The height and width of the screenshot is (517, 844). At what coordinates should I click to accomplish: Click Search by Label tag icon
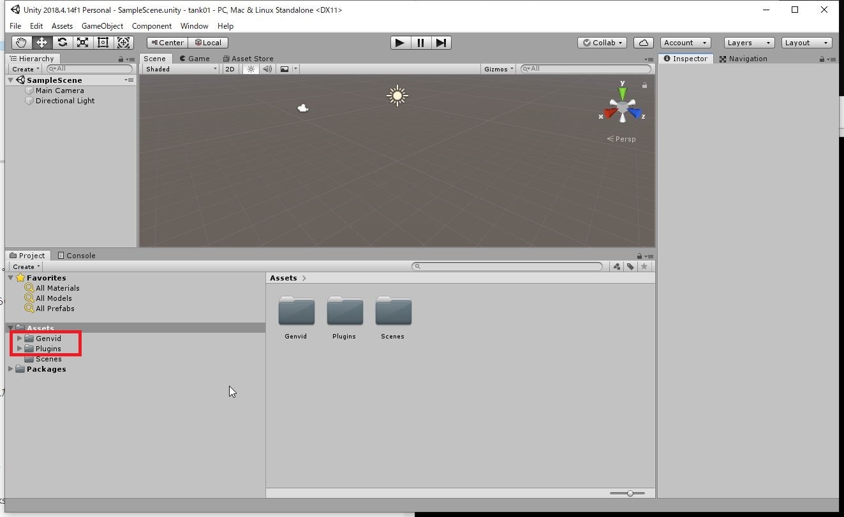(x=630, y=266)
